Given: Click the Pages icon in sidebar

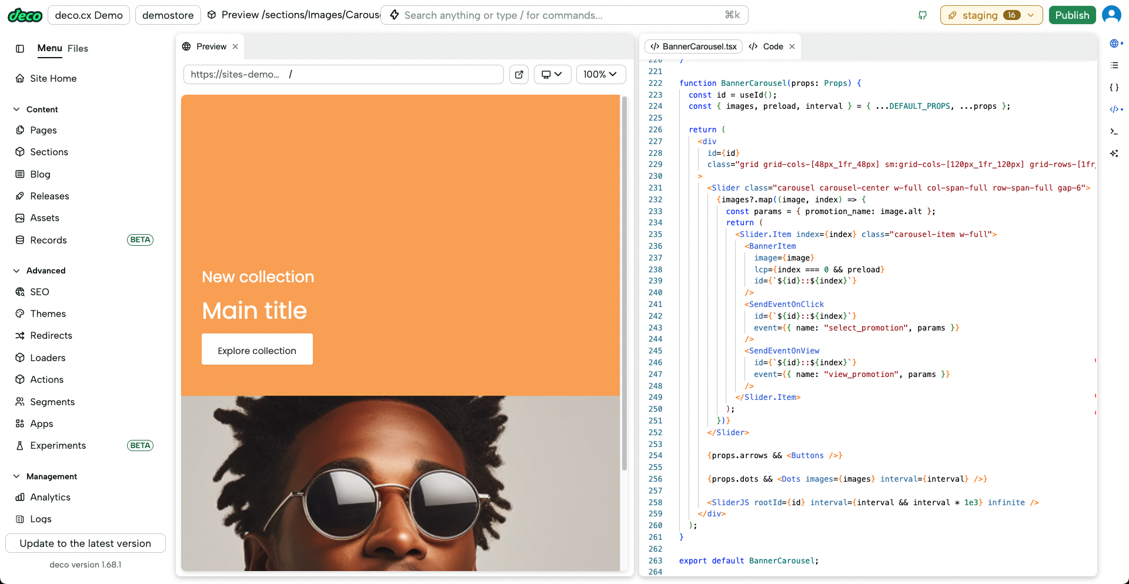Looking at the screenshot, I should pyautogui.click(x=20, y=130).
